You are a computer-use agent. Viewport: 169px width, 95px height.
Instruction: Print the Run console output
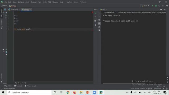[99, 27]
